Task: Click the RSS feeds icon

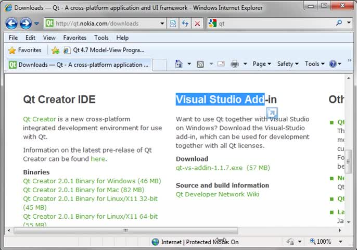Action: coord(200,64)
